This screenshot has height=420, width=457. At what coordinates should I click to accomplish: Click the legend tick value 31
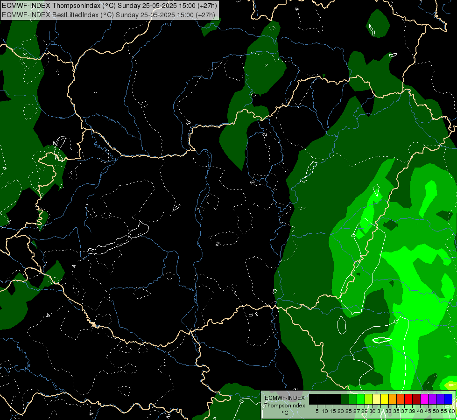(x=380, y=411)
